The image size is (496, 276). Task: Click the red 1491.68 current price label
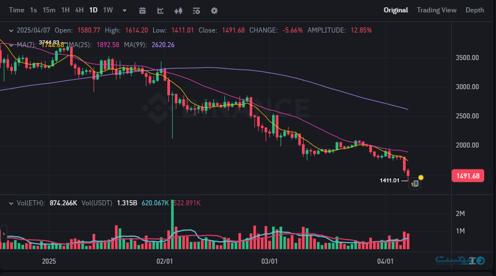[x=467, y=176]
